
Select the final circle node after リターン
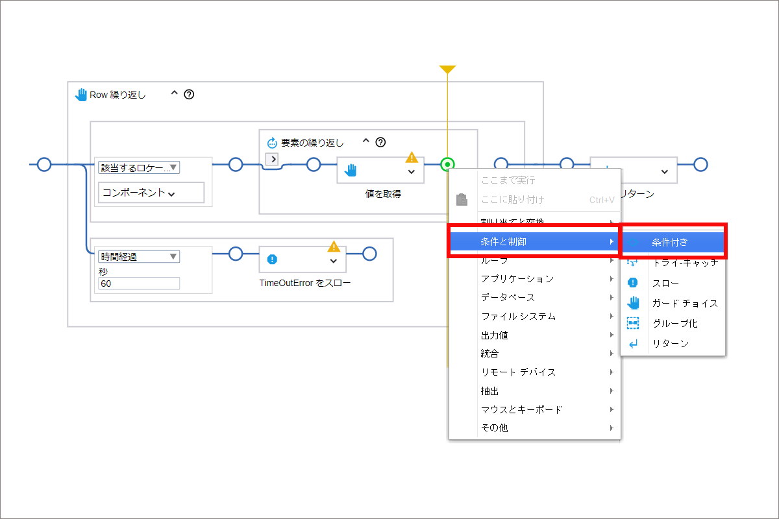point(700,164)
